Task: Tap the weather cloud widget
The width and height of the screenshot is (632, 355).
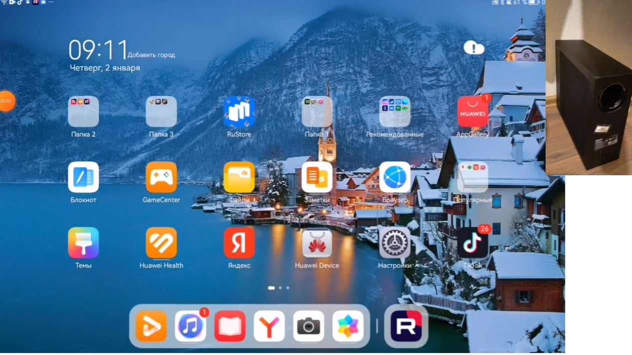Action: [474, 48]
